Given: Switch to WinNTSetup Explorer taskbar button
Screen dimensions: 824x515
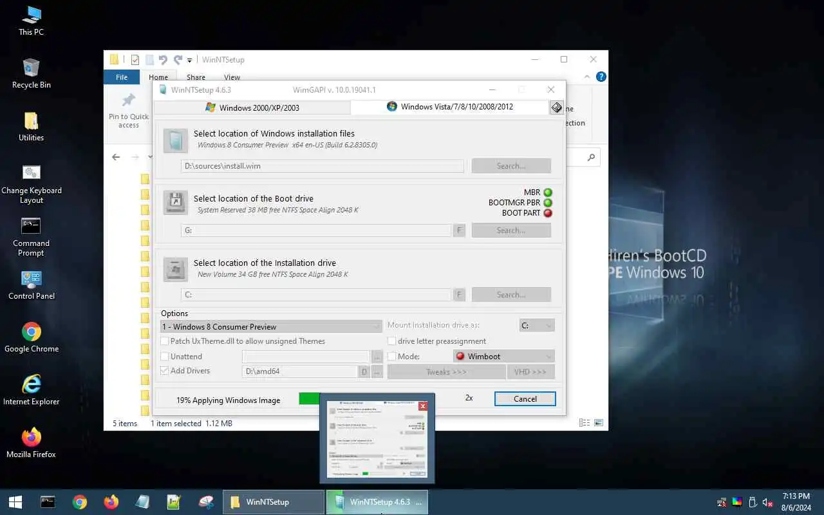Looking at the screenshot, I should pos(273,502).
